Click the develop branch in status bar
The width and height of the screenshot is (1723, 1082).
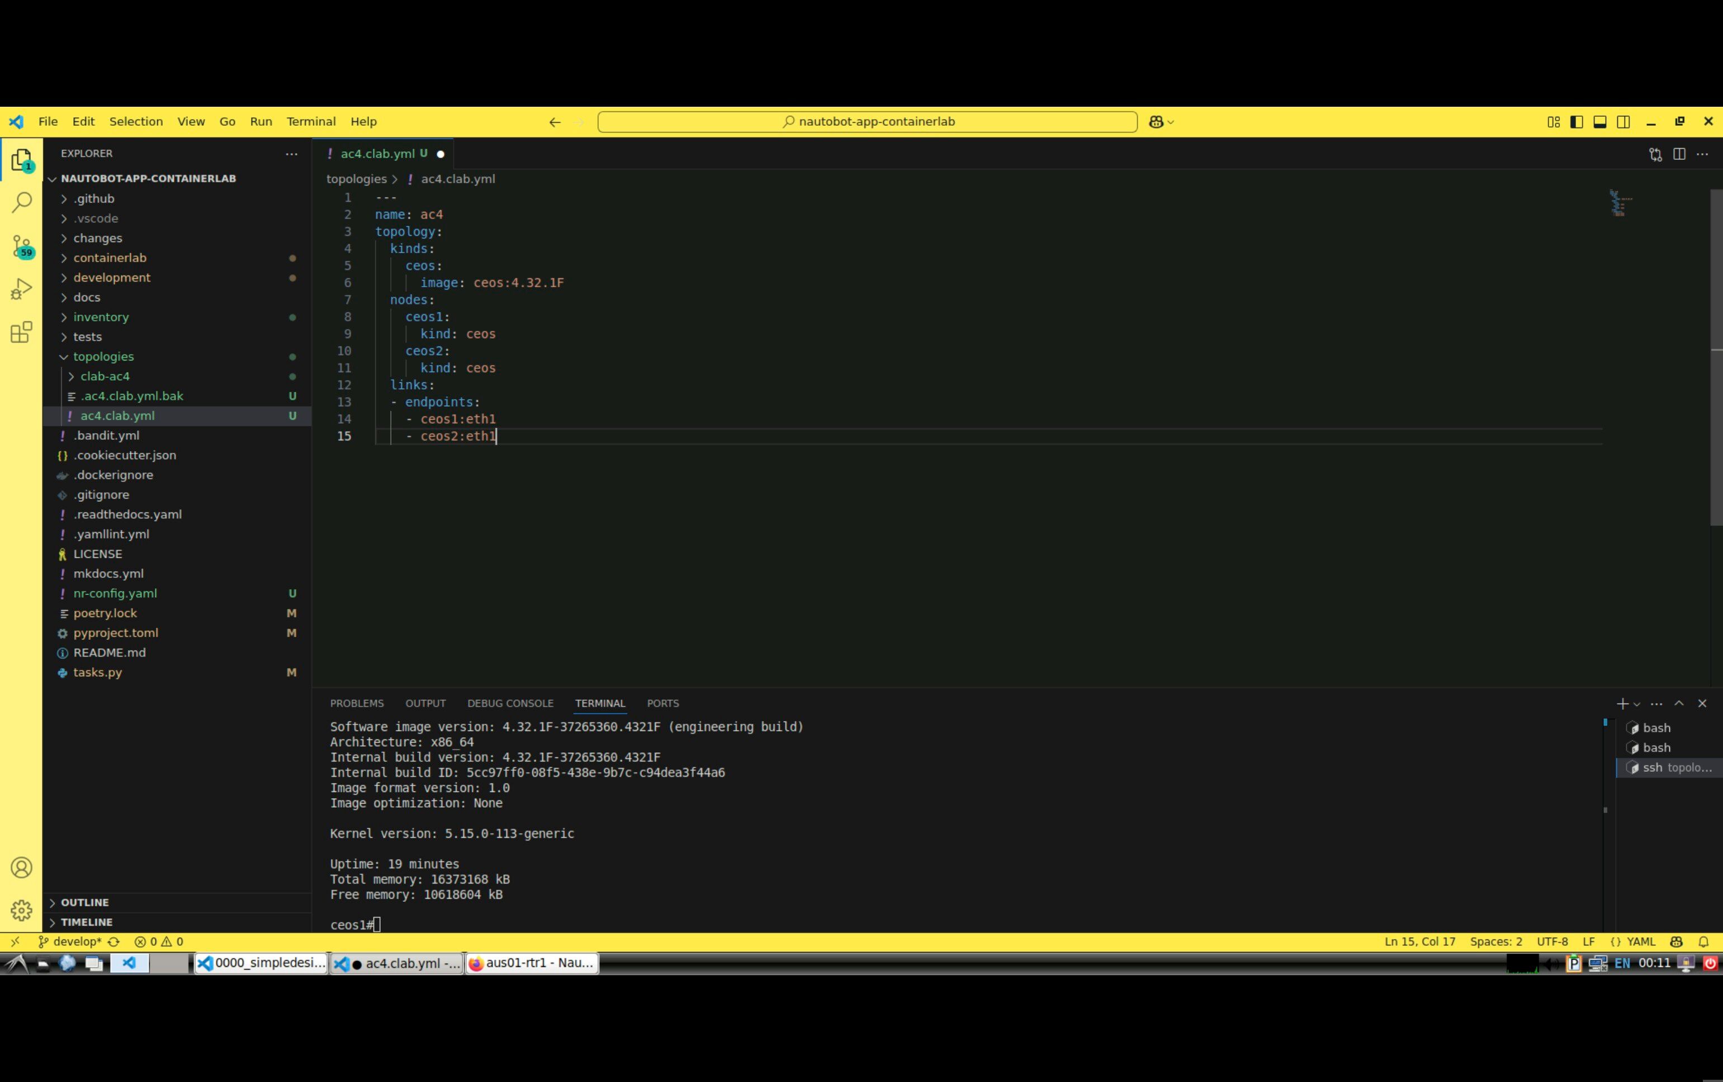point(77,942)
